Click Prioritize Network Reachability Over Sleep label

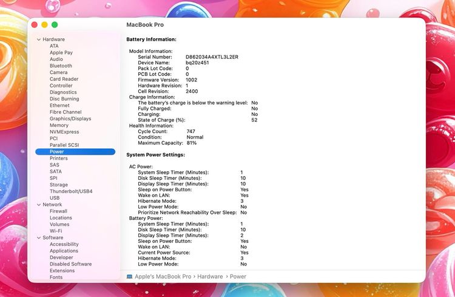coord(187,213)
